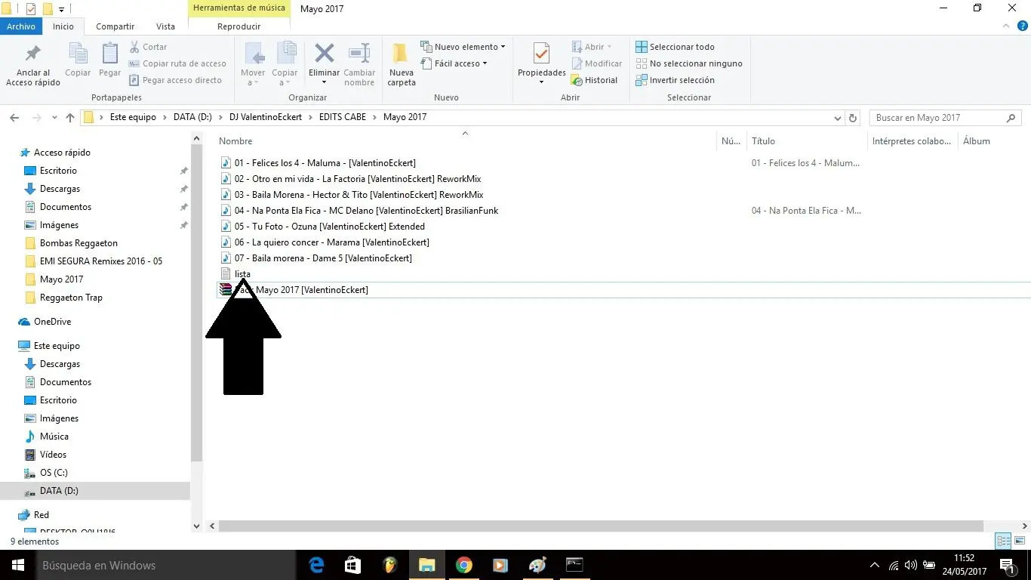This screenshot has height=580, width=1031.
Task: Open the recent locations dropdown arrow
Action: (x=54, y=118)
